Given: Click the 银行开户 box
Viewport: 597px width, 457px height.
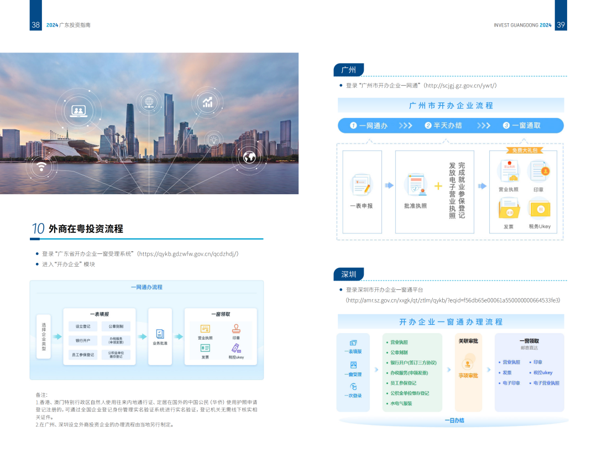Looking at the screenshot, I should pyautogui.click(x=82, y=340).
